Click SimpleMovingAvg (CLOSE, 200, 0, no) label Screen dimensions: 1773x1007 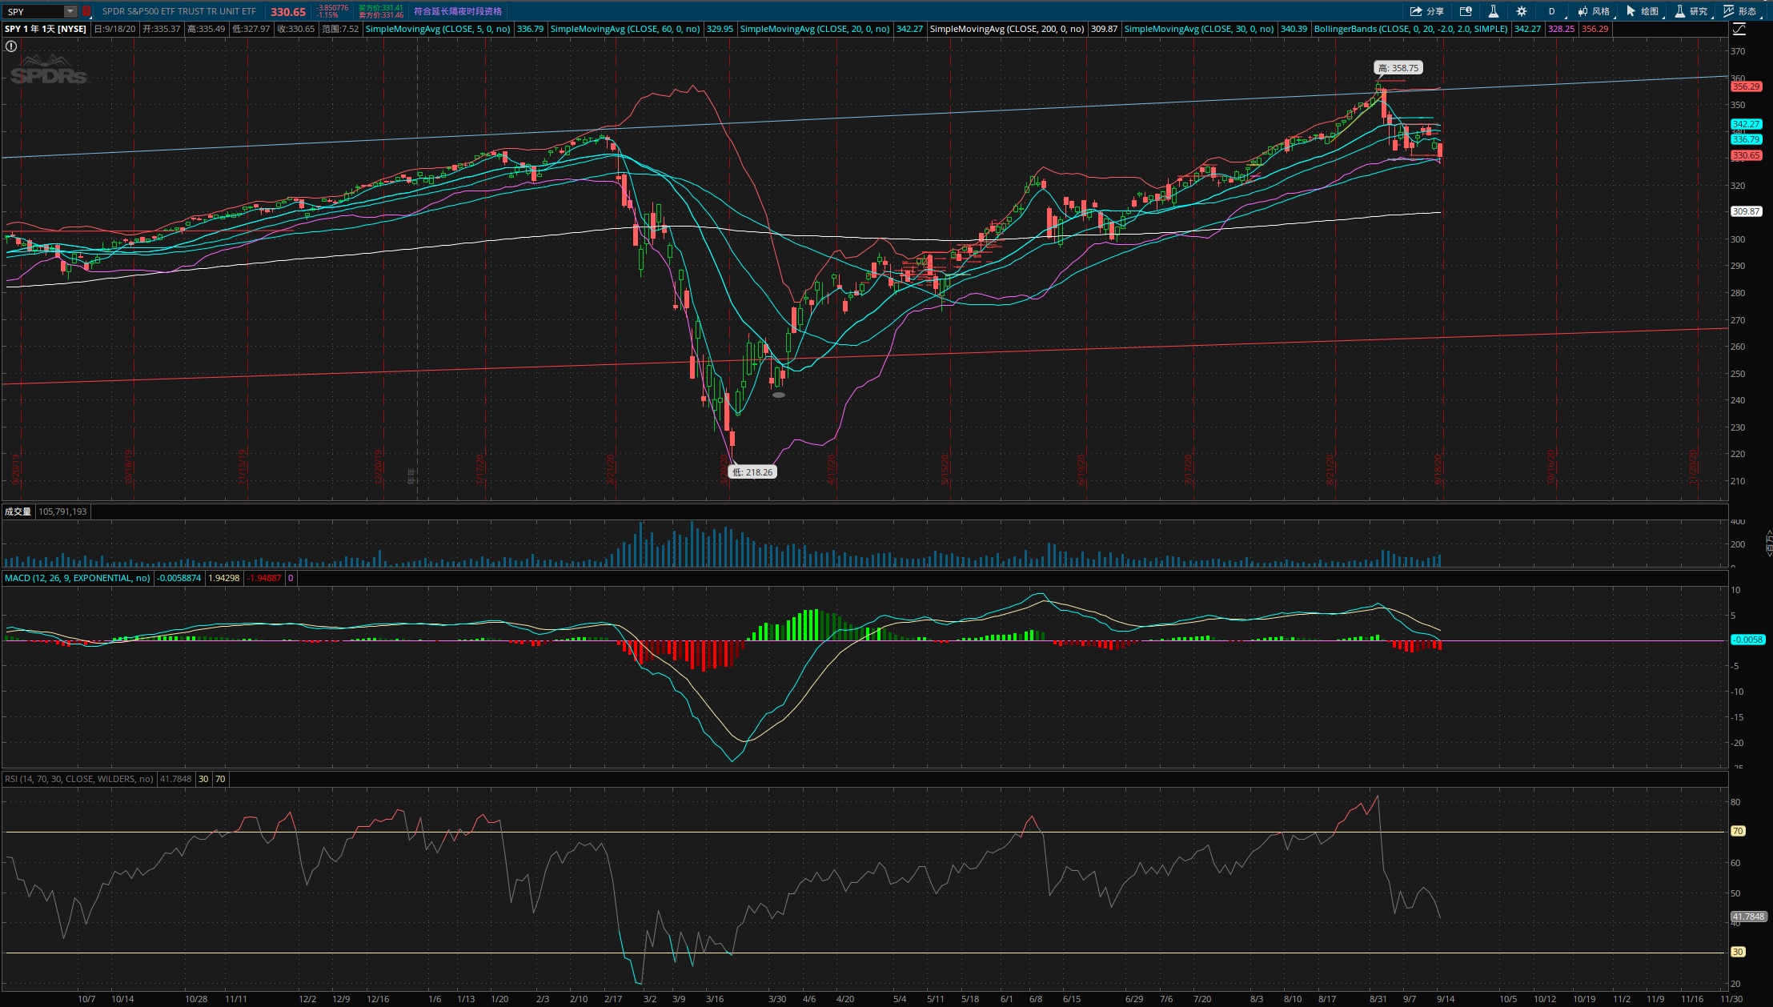coord(1007,29)
